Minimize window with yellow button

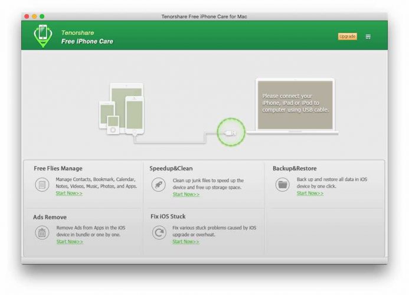tap(34, 17)
